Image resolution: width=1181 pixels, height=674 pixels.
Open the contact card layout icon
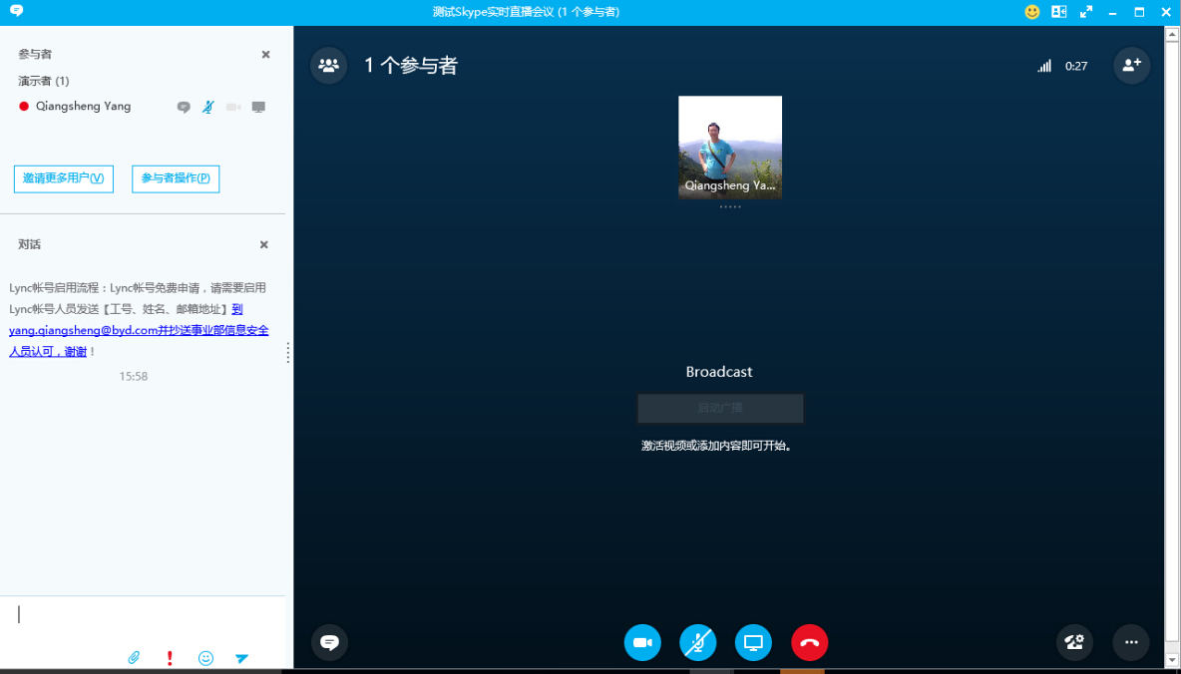coord(1059,12)
